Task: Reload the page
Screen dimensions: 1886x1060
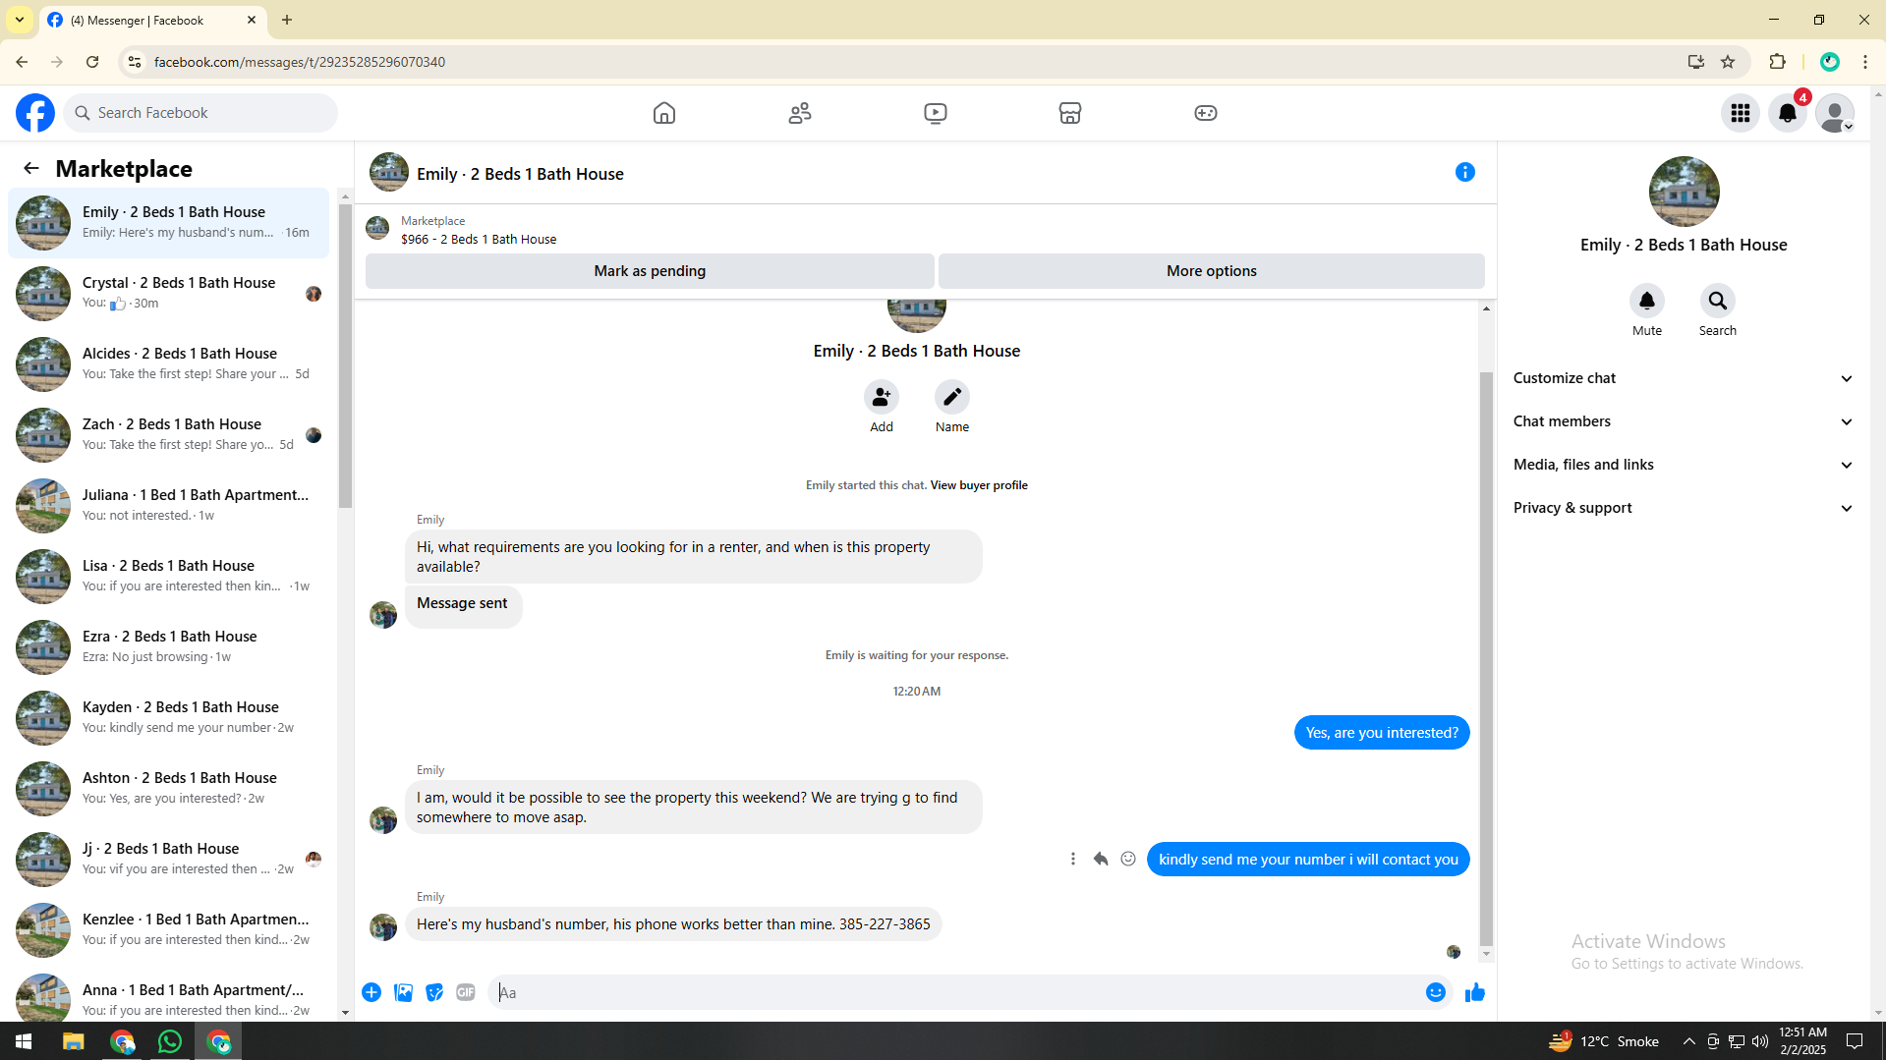Action: (x=92, y=62)
